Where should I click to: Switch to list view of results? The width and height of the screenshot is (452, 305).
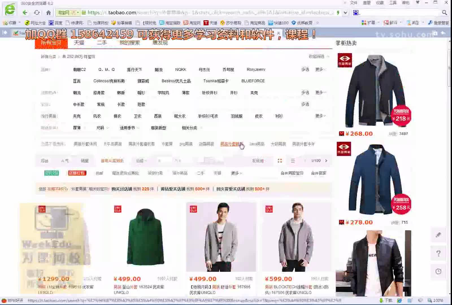[293, 161]
